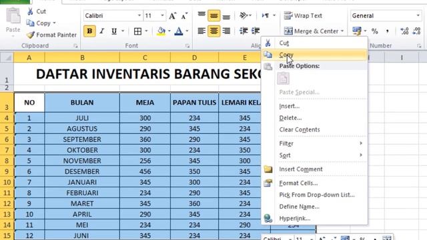Click the Orientation text rotation icon
The image size is (427, 240).
243,15
